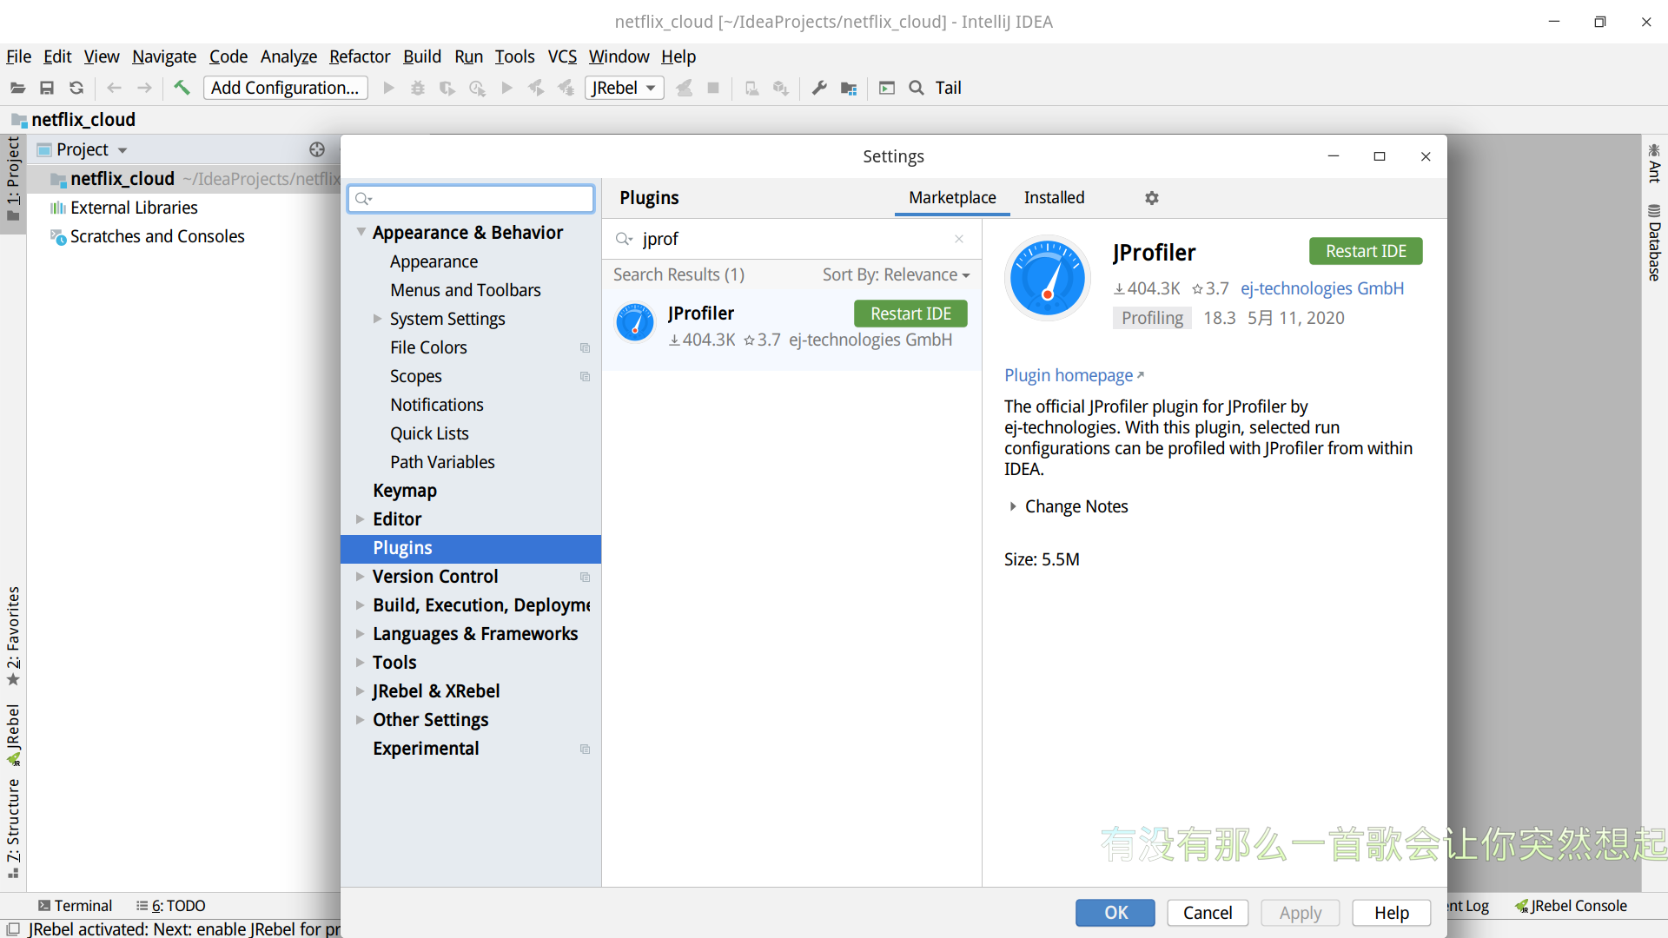
Task: Click the Project panel locate crosshair icon
Action: coord(317,149)
